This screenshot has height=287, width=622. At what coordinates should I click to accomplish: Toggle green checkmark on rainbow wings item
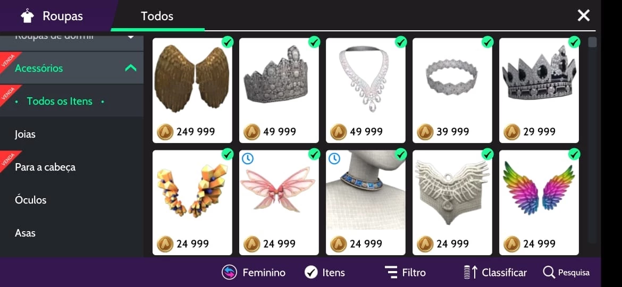pos(574,154)
